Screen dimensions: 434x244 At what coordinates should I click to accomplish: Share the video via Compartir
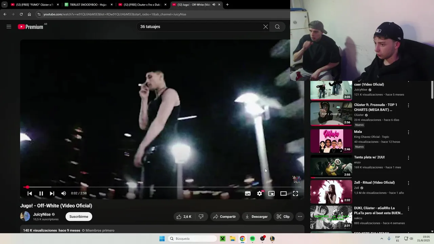click(224, 217)
